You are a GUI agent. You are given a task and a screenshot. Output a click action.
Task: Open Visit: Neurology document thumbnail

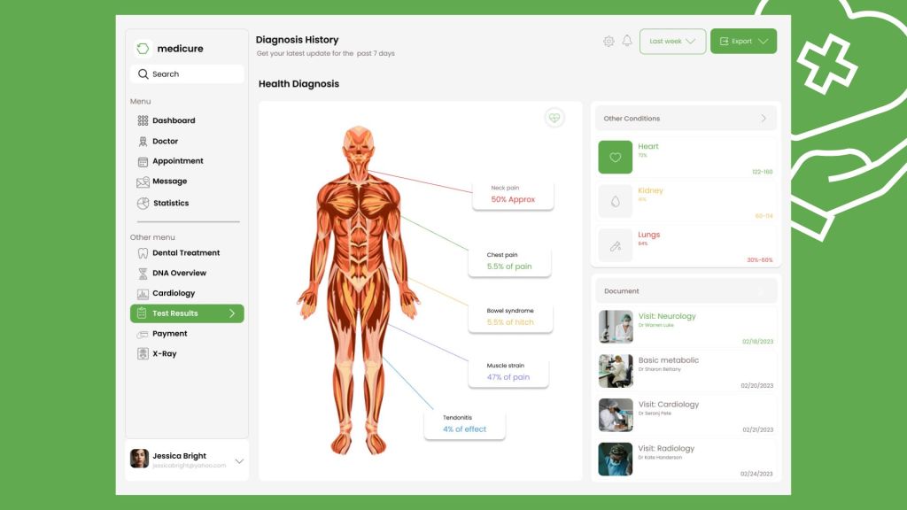point(616,327)
